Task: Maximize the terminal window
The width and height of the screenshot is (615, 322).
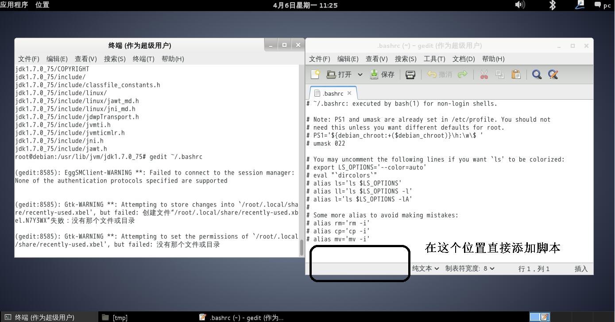Action: tap(285, 45)
